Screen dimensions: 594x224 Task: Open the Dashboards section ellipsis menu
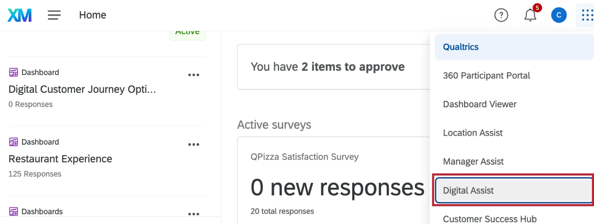[194, 214]
